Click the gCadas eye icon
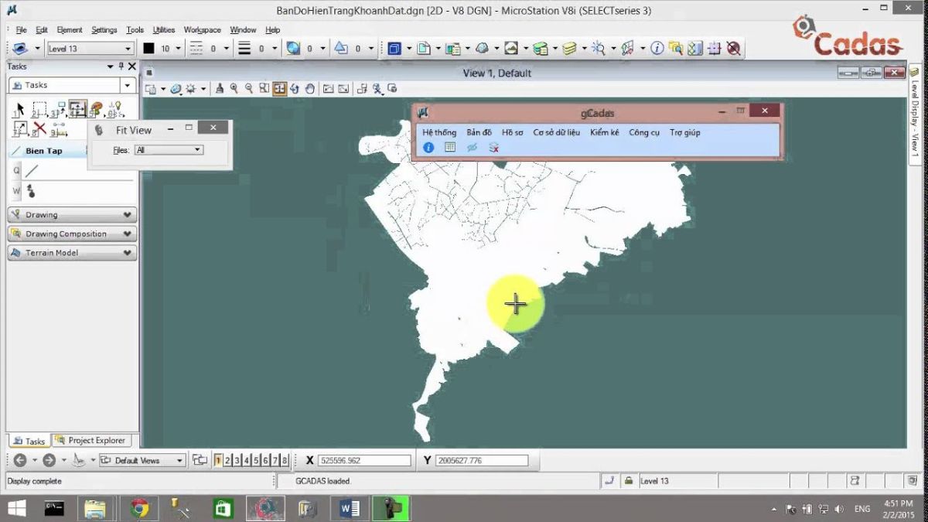This screenshot has width=928, height=522. (x=472, y=147)
